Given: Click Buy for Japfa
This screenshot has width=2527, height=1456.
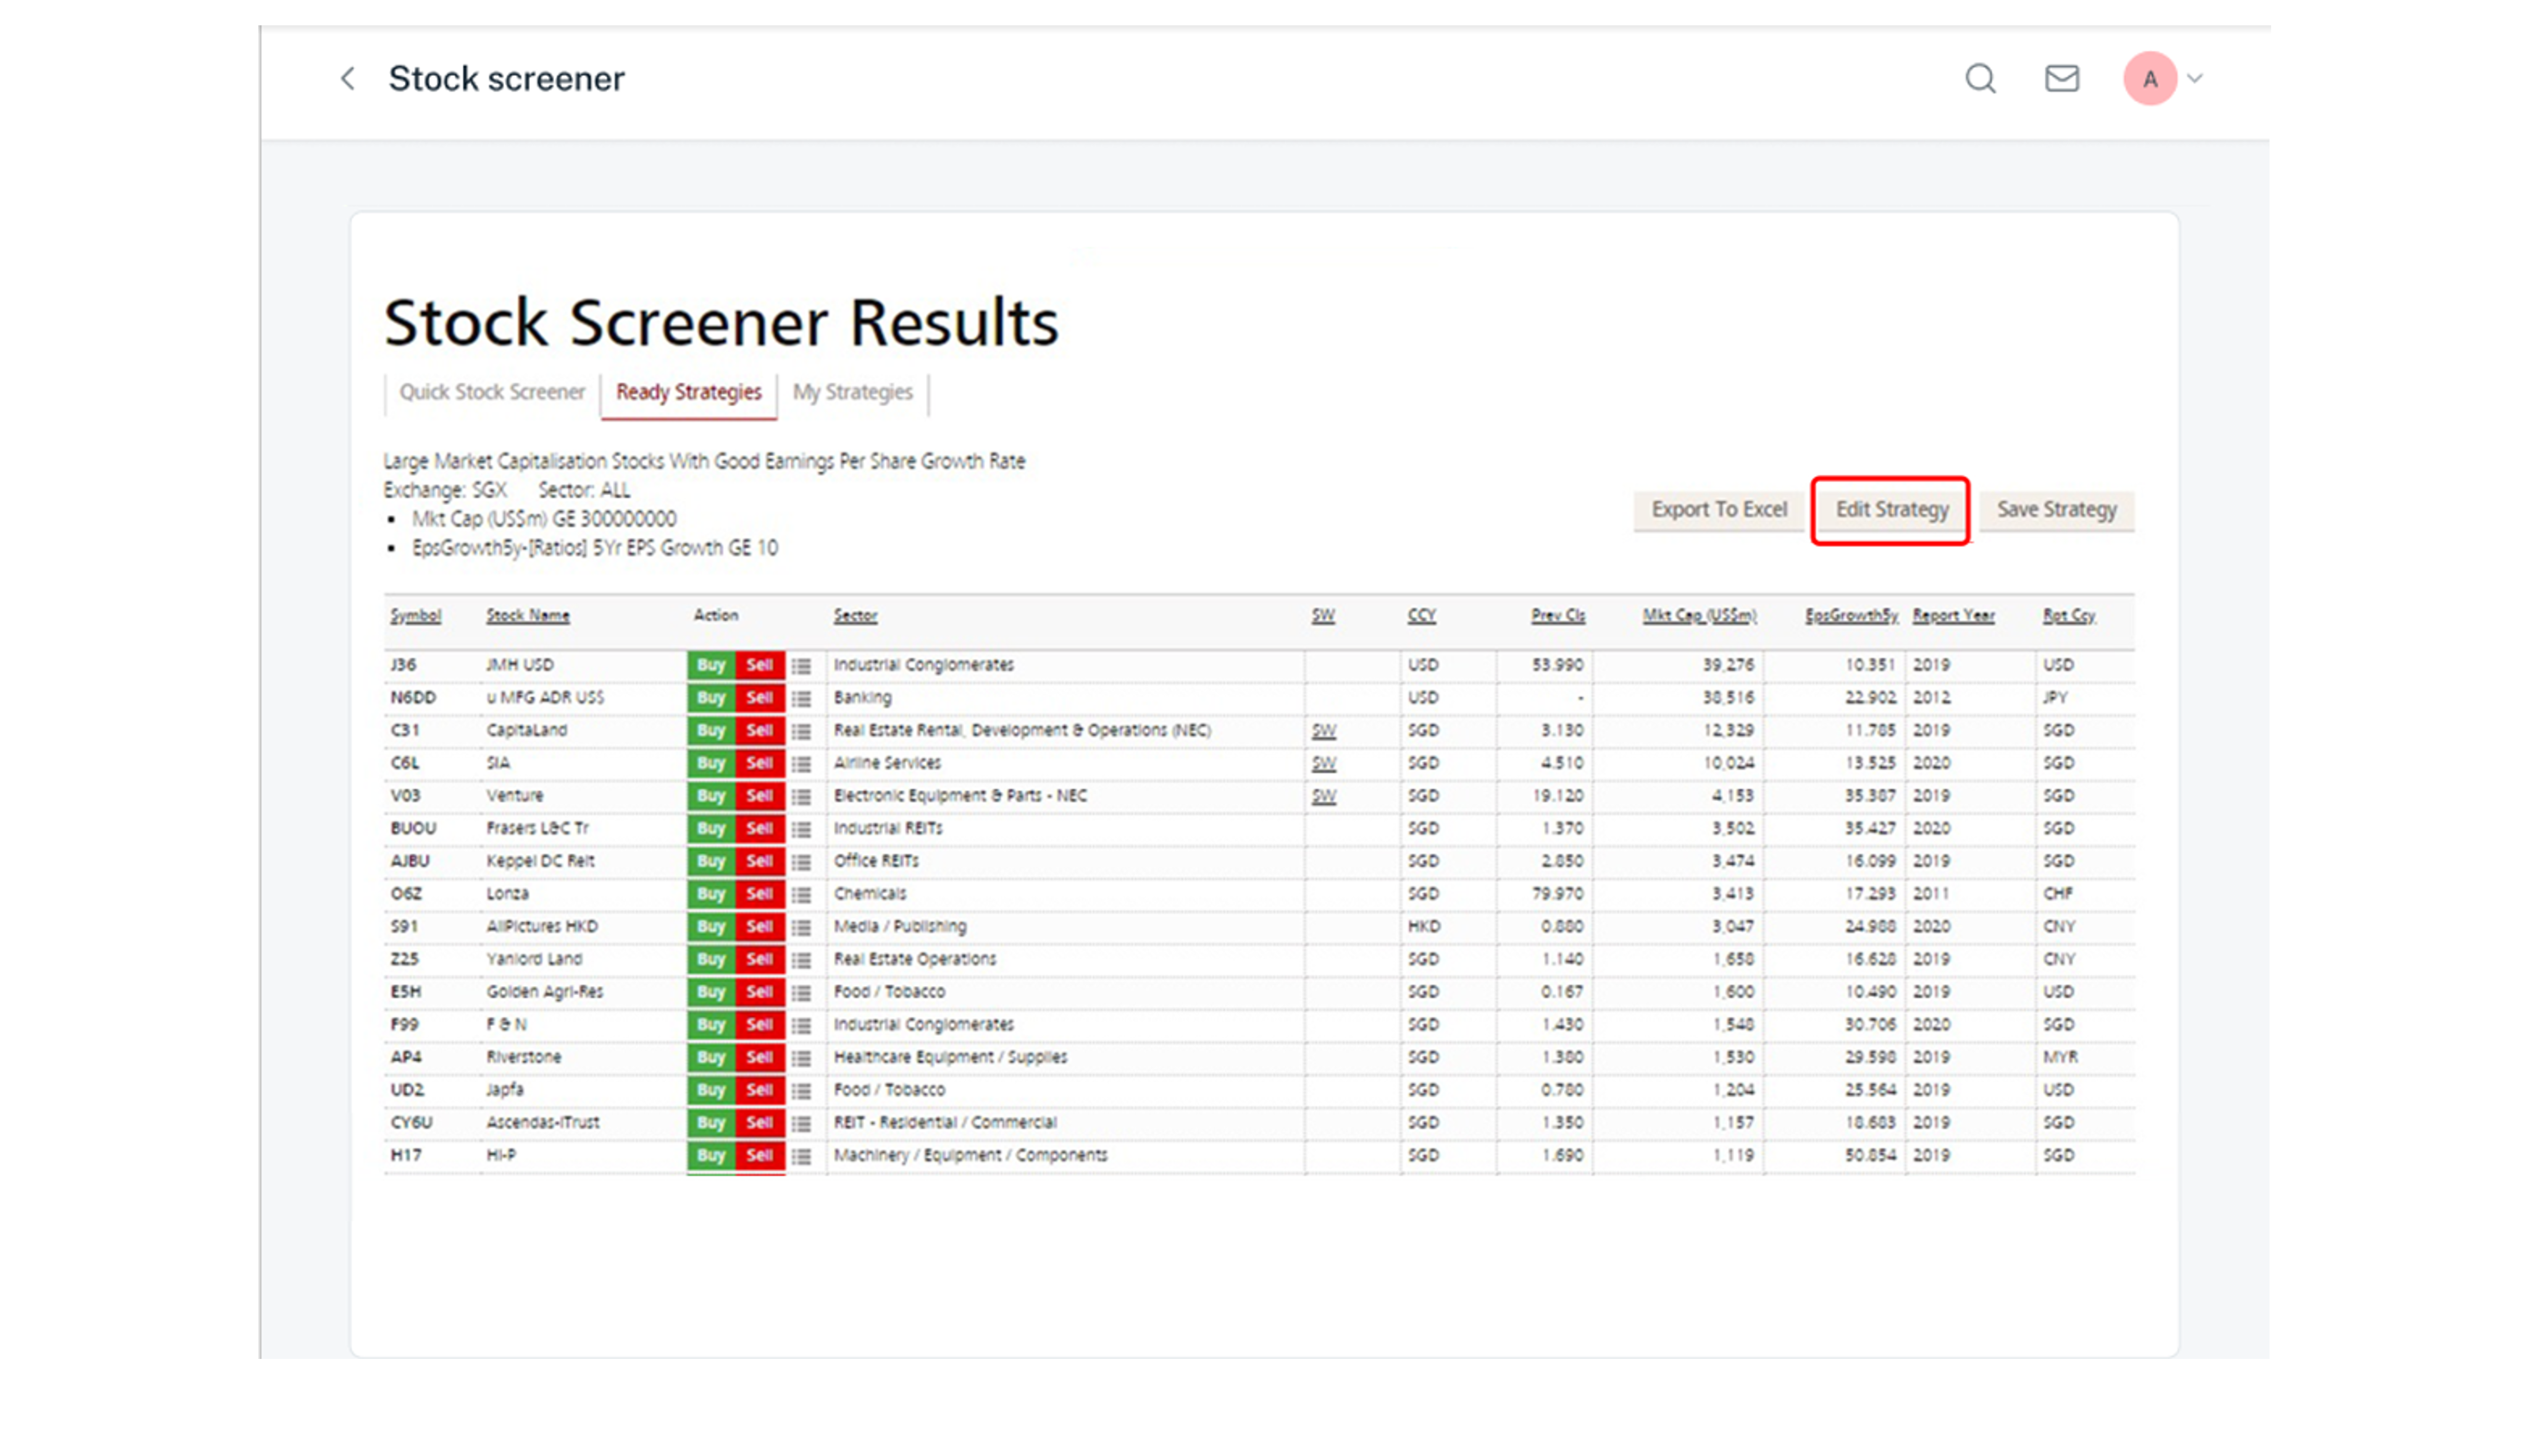Looking at the screenshot, I should pyautogui.click(x=711, y=1090).
